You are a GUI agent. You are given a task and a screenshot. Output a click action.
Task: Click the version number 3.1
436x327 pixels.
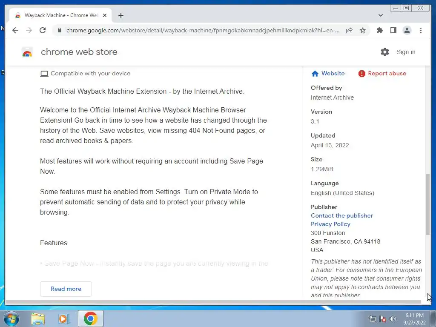tap(315, 121)
